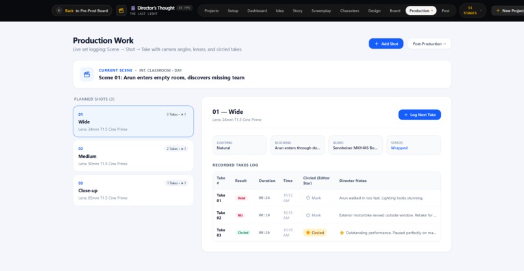This screenshot has width=524, height=271.
Task: Click the 10:18 AM time cell
Action: 288,233
